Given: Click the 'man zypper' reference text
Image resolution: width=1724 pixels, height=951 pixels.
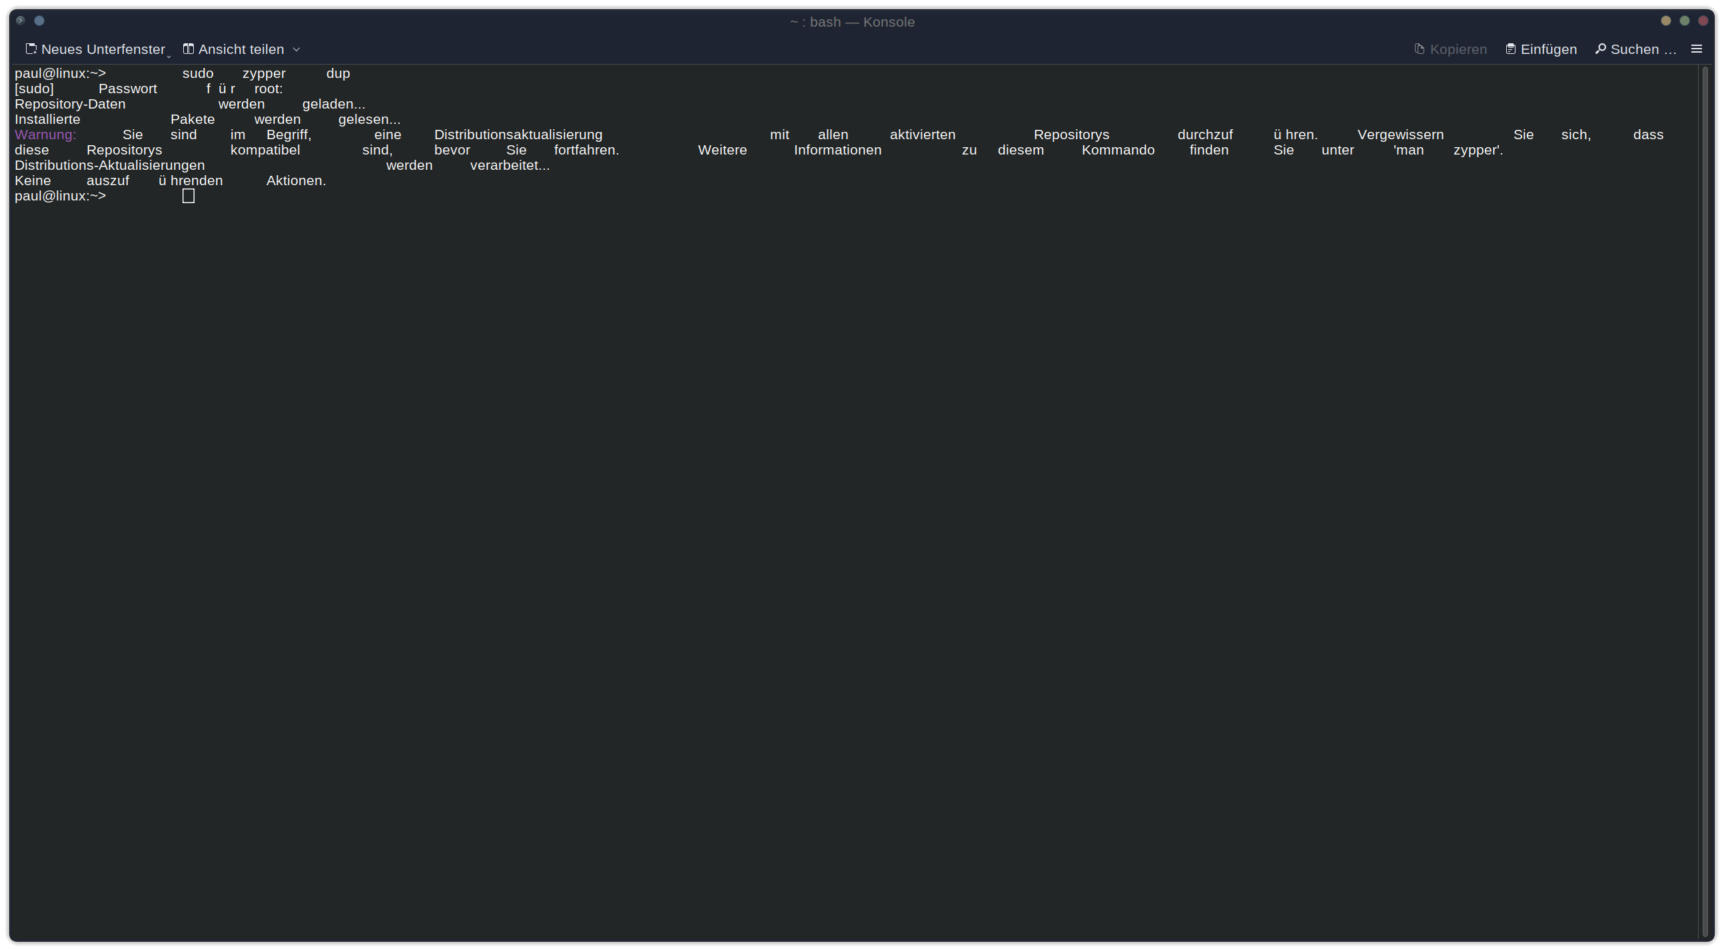Looking at the screenshot, I should pos(1448,150).
